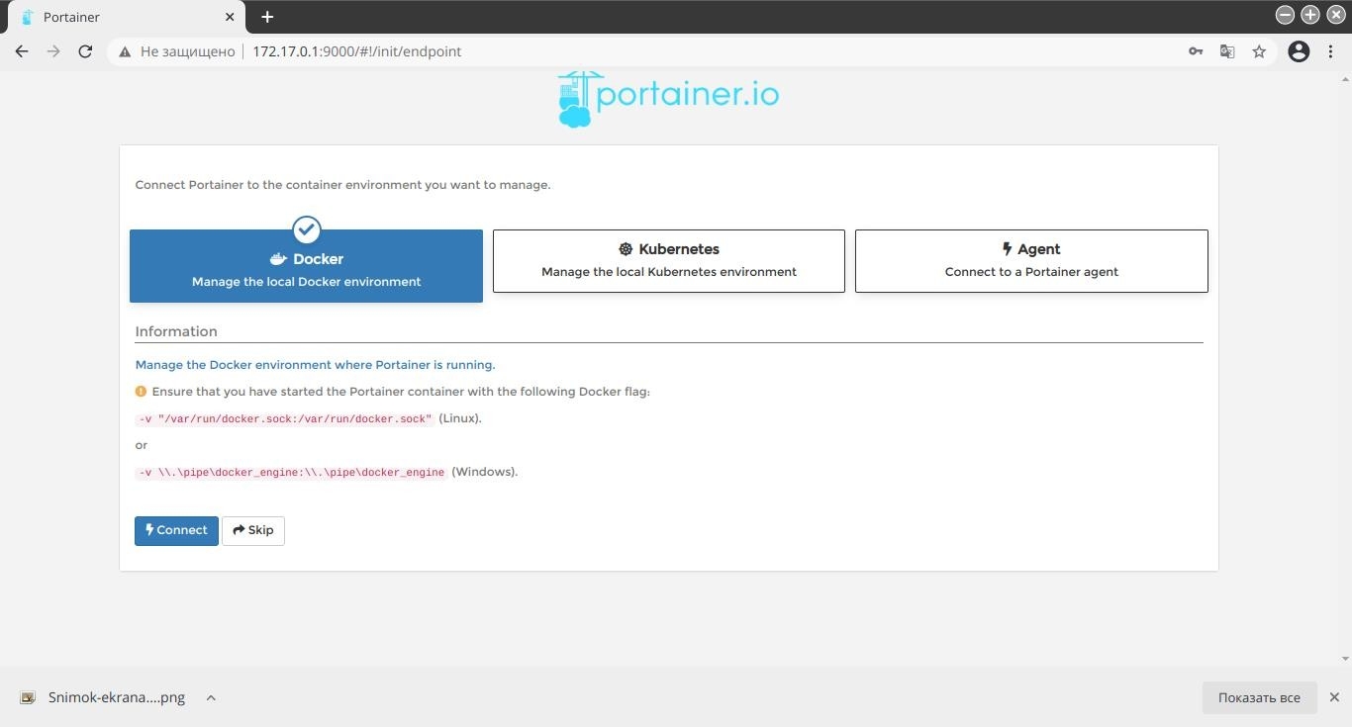
Task: Click the 'Показать все' downloads button
Action: click(1259, 697)
